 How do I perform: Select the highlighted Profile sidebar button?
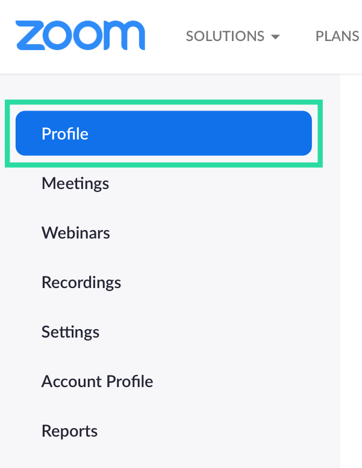163,133
